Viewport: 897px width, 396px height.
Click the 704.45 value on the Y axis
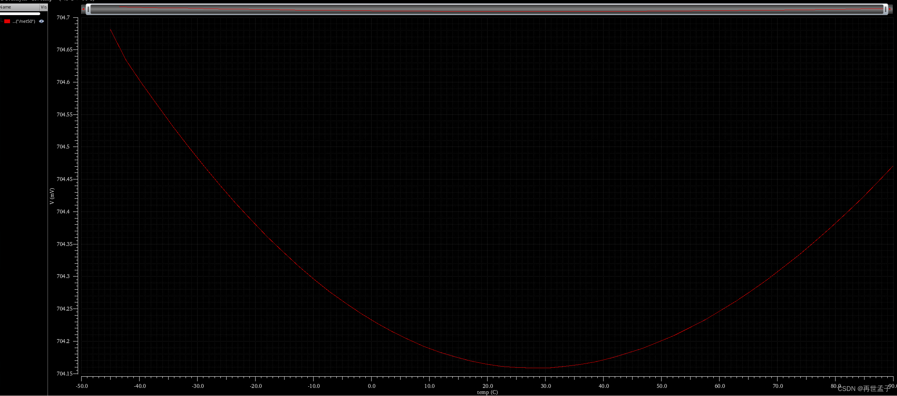click(64, 179)
